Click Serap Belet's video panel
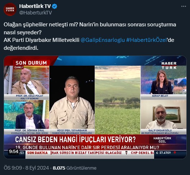Viewport: 190px width, 175px height. click(163, 82)
